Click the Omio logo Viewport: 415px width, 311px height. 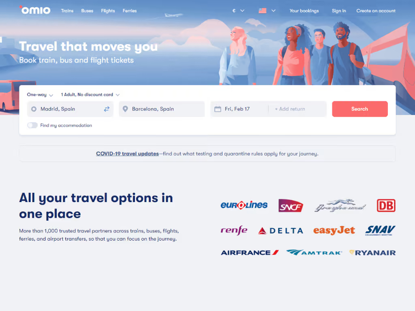[35, 10]
